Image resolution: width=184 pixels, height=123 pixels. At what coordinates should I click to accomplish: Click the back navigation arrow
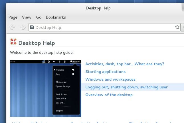(12, 27)
